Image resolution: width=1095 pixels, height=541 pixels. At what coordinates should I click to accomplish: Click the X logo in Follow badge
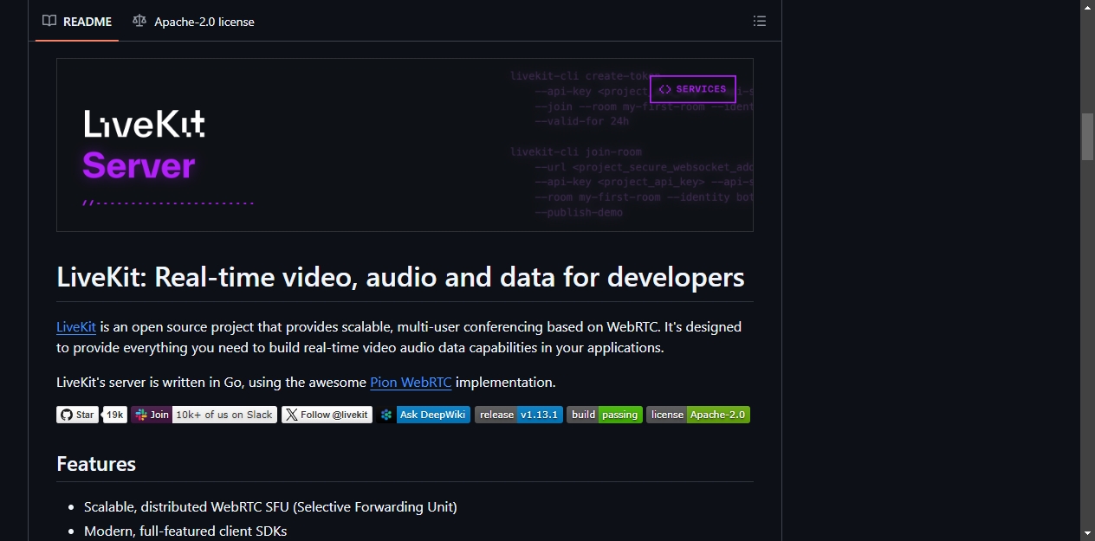[x=292, y=415]
